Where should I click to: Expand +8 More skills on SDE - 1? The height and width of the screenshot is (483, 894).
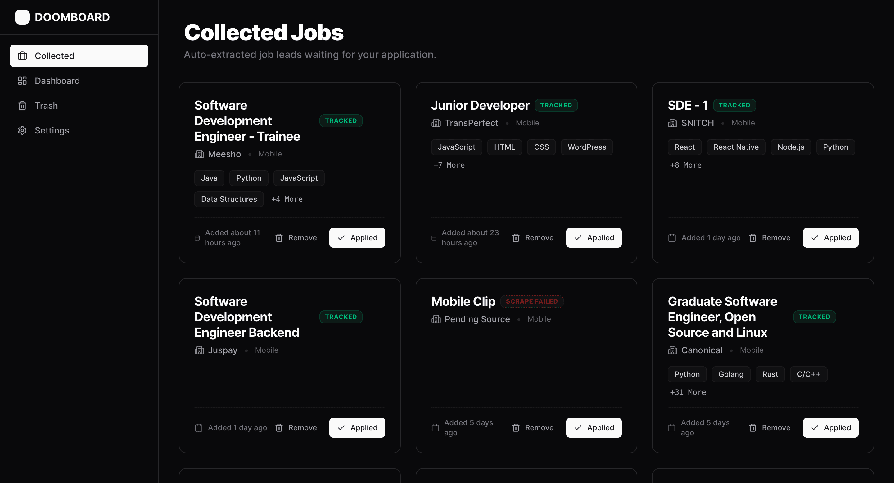(x=685, y=165)
